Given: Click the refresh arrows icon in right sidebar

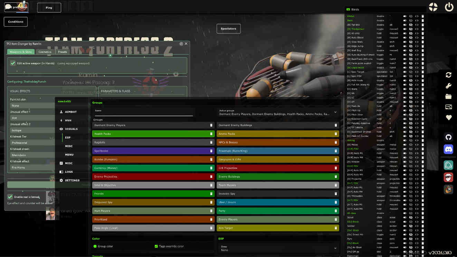Looking at the screenshot, I should pos(448,75).
